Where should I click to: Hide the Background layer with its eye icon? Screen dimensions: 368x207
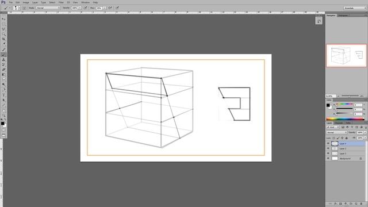(x=328, y=159)
